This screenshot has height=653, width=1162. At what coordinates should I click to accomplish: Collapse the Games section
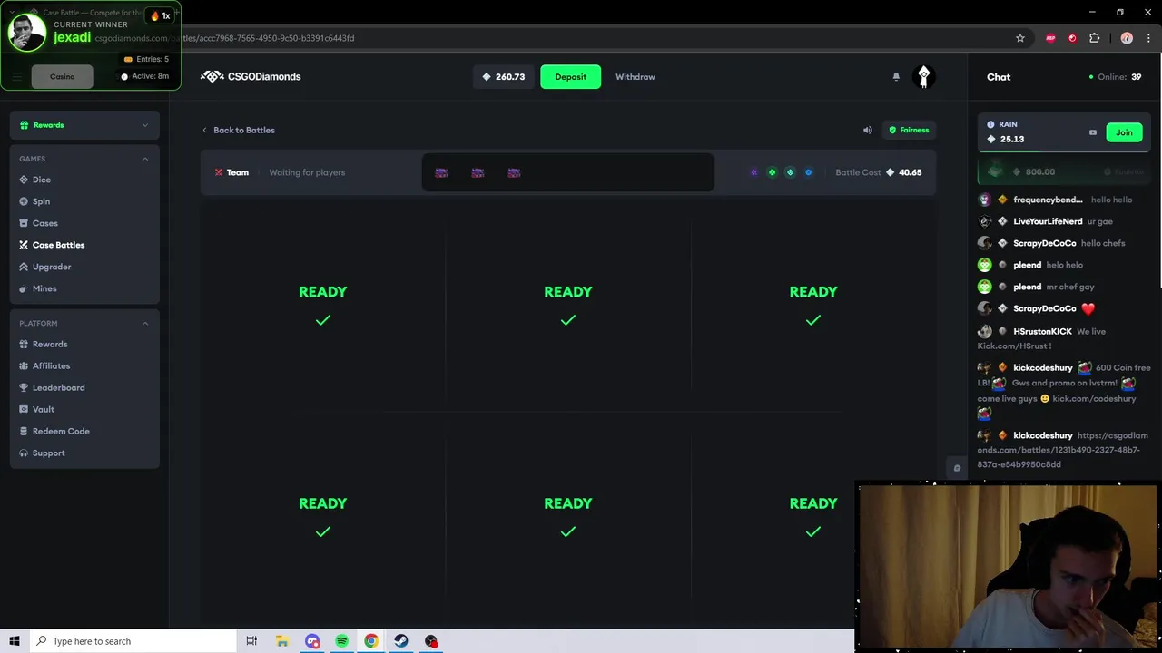(144, 159)
